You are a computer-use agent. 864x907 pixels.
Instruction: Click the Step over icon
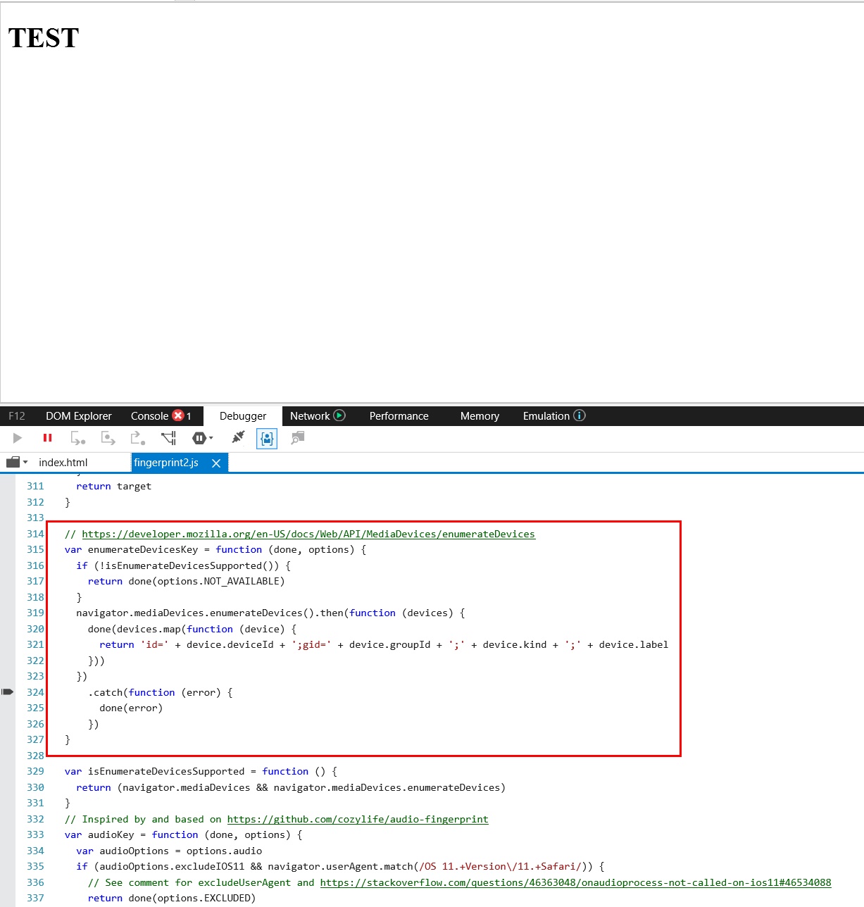108,438
